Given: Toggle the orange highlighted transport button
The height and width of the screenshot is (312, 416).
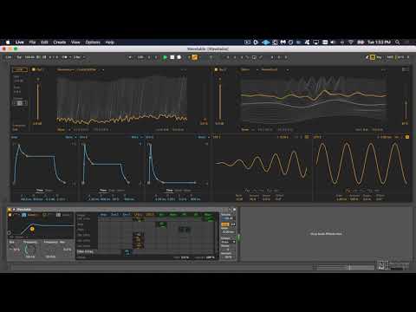Looking at the screenshot, I should point(195,57).
